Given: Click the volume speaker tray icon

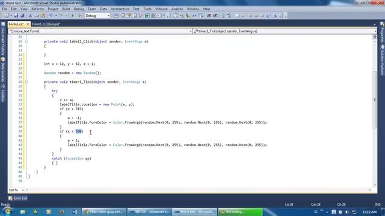Looking at the screenshot, I should pos(347,212).
